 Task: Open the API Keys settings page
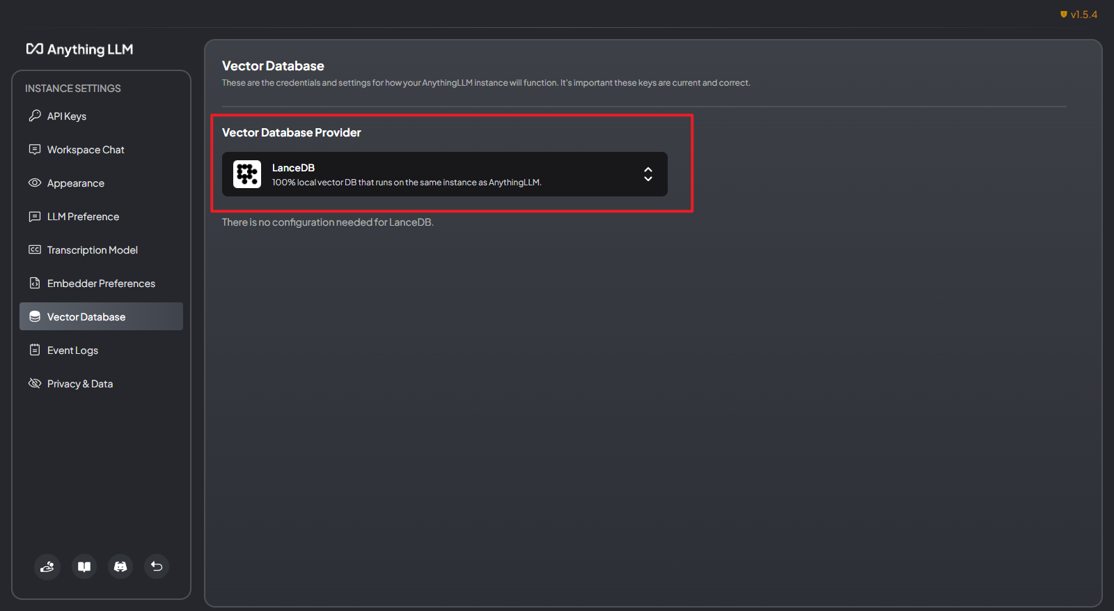(101, 116)
